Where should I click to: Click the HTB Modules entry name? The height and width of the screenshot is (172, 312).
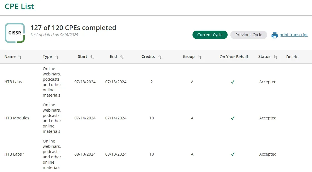coord(17,118)
